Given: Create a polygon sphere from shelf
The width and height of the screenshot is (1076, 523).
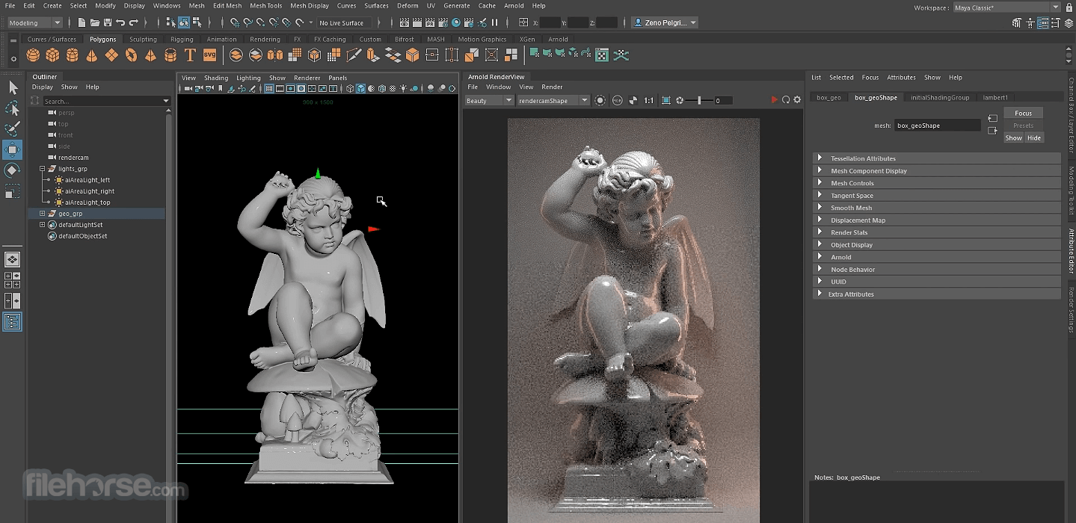Looking at the screenshot, I should 33,55.
